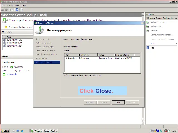Click the Close button in Recovery Wizard
The image size is (178, 133).
pos(118,102)
